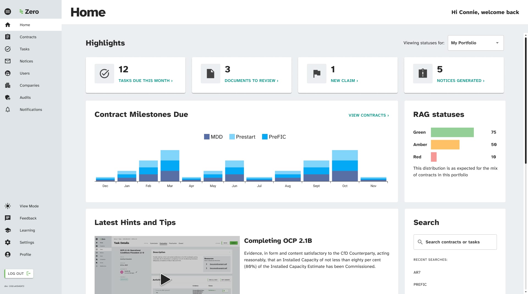Play the Completing OCP 2.1B video
Viewport: 528px width, 294px height.
pos(165,279)
